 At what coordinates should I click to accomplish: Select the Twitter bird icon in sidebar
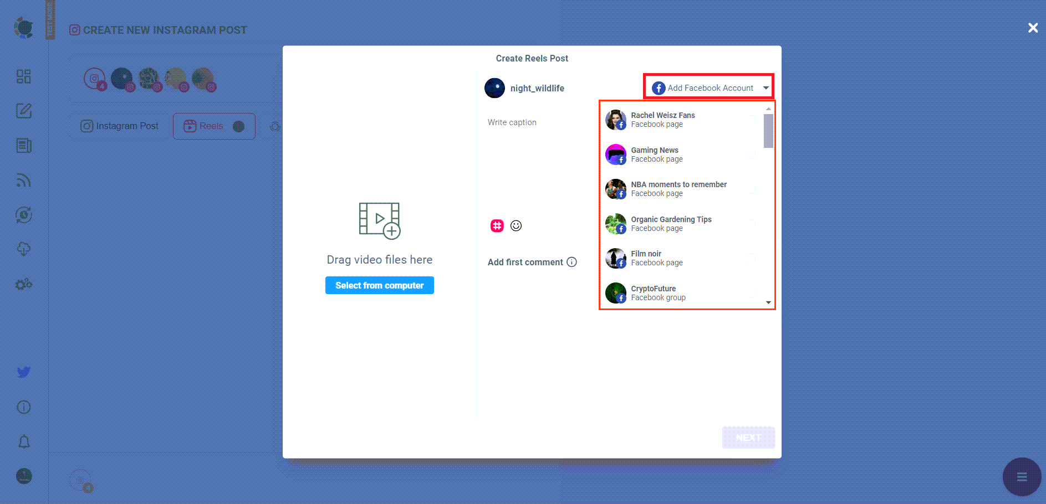point(23,372)
